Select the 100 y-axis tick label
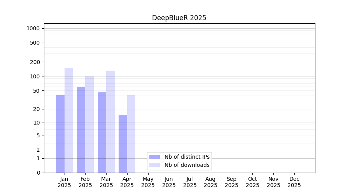 (x=35, y=76)
